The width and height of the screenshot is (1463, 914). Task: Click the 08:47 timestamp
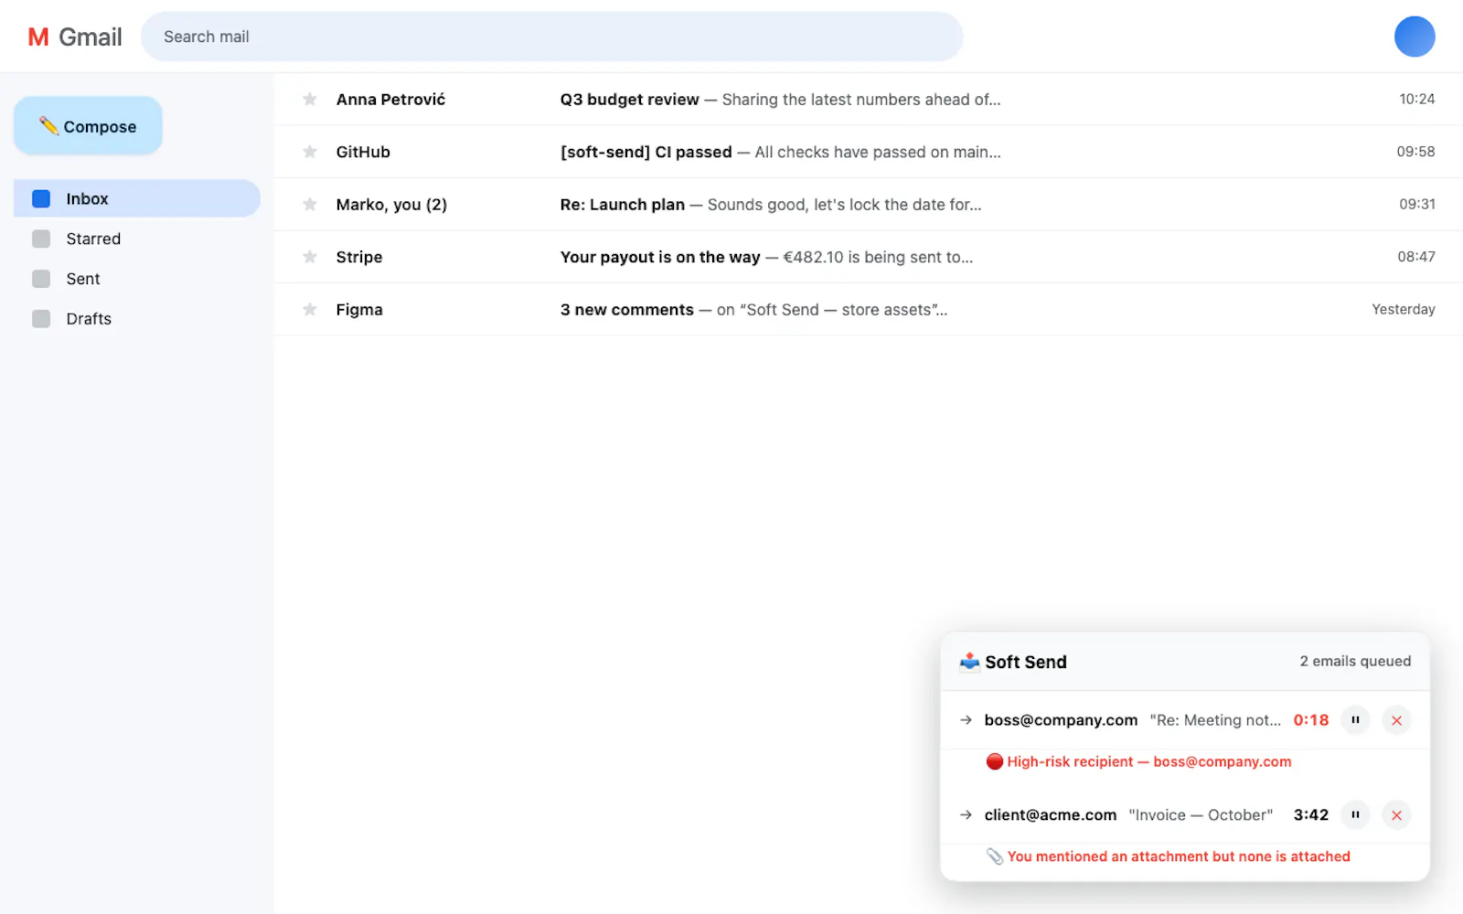[x=1416, y=257]
